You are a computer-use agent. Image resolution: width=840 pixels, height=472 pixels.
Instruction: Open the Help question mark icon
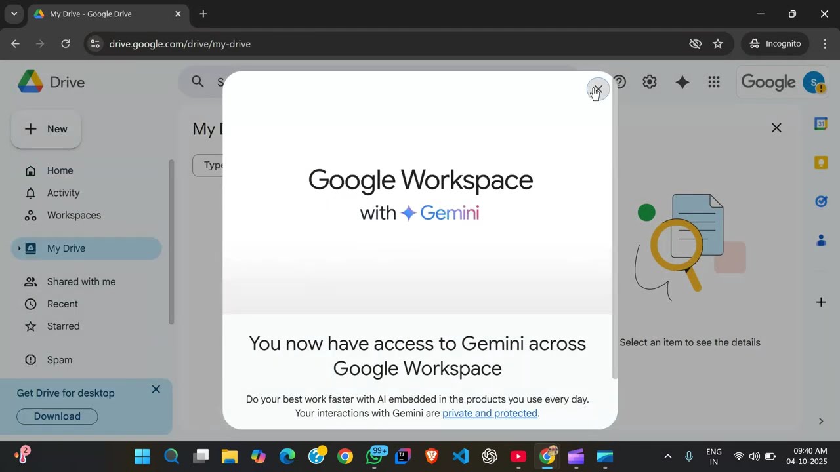[619, 82]
